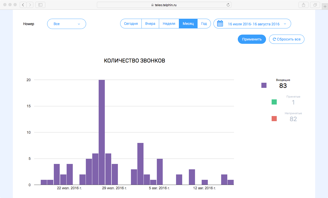Click the teleo.telphin.ru address bar
The width and height of the screenshot is (328, 198).
[x=164, y=5]
